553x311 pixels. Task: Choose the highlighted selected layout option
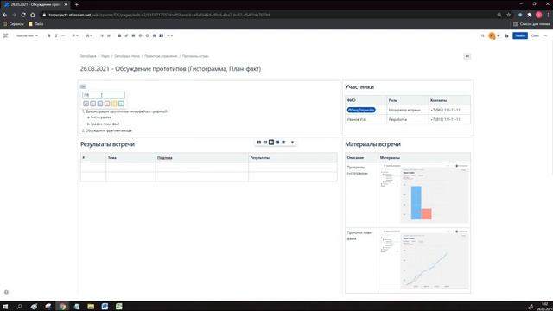click(x=271, y=142)
